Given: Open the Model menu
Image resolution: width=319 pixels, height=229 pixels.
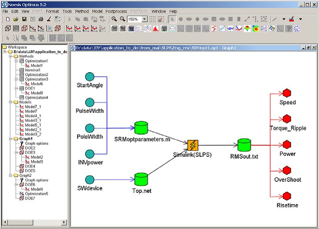Looking at the screenshot, I should tap(97, 12).
